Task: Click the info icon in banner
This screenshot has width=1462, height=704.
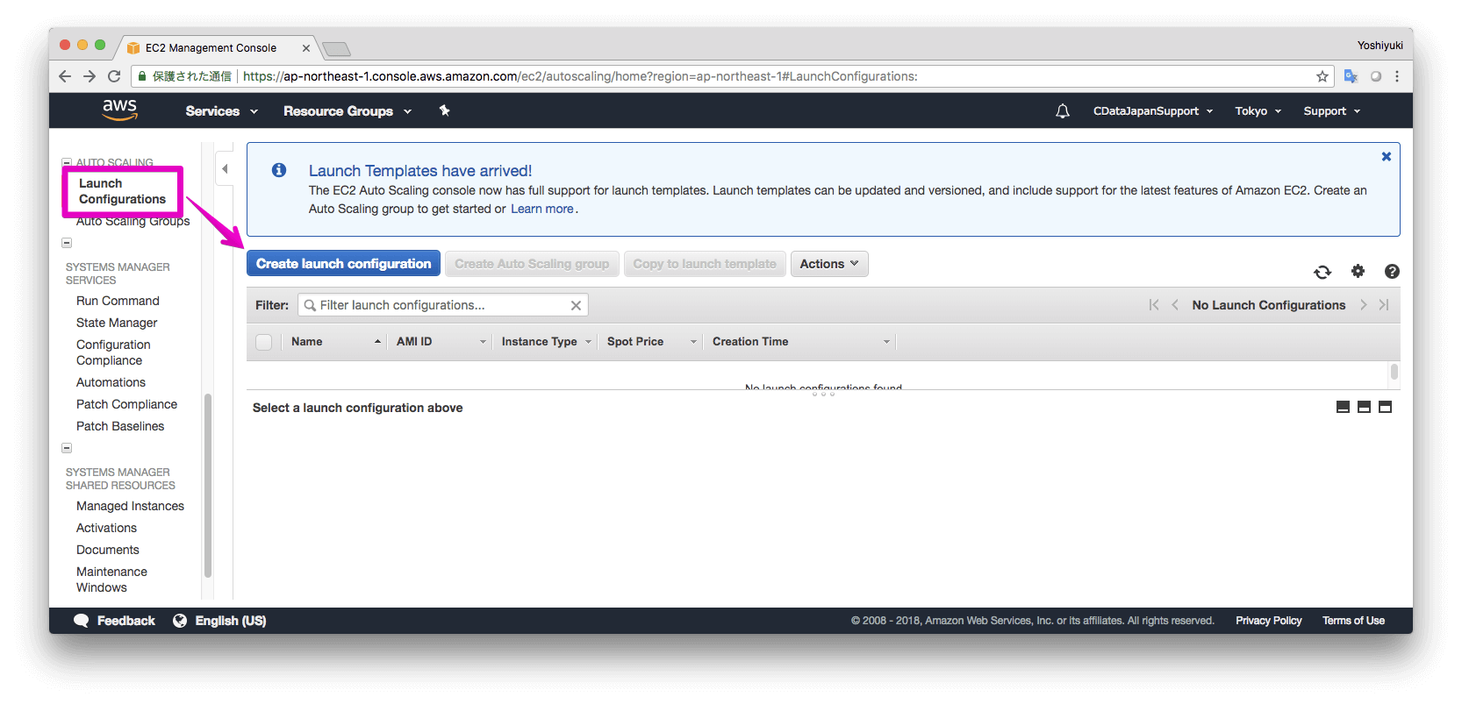Action: tap(279, 170)
